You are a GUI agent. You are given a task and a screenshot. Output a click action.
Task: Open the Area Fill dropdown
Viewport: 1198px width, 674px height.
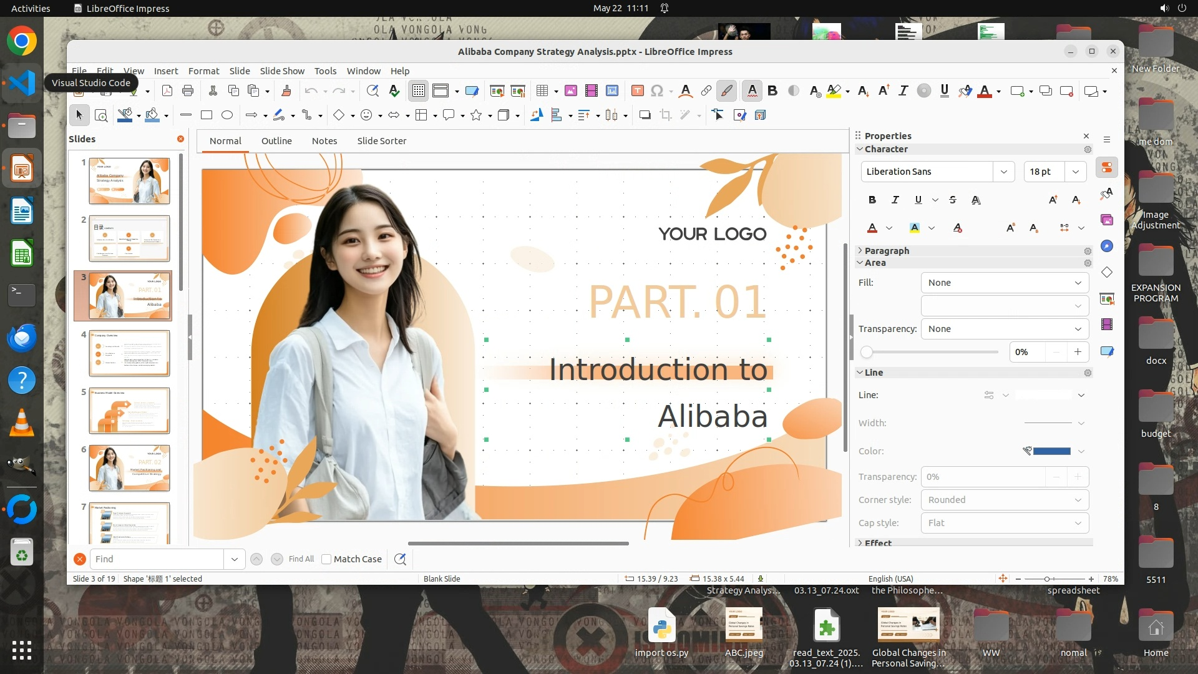click(x=1005, y=283)
